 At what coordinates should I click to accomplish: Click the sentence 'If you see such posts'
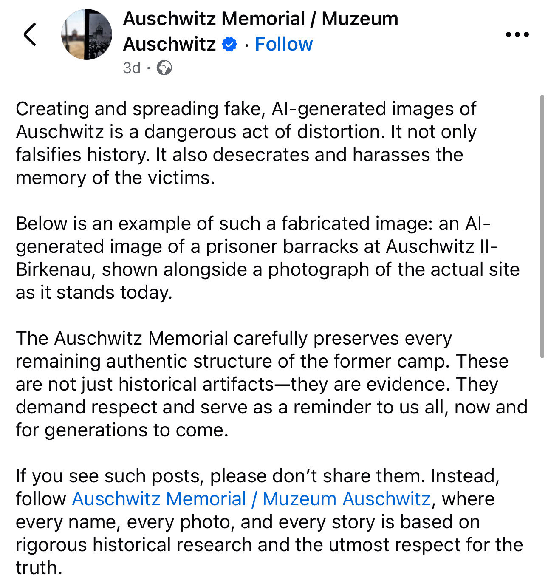[220, 476]
